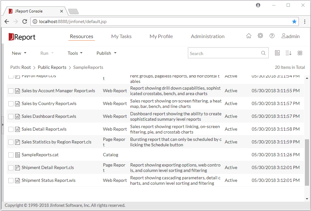Reload the page in the browser
This screenshot has width=311, height=211.
[25, 21]
